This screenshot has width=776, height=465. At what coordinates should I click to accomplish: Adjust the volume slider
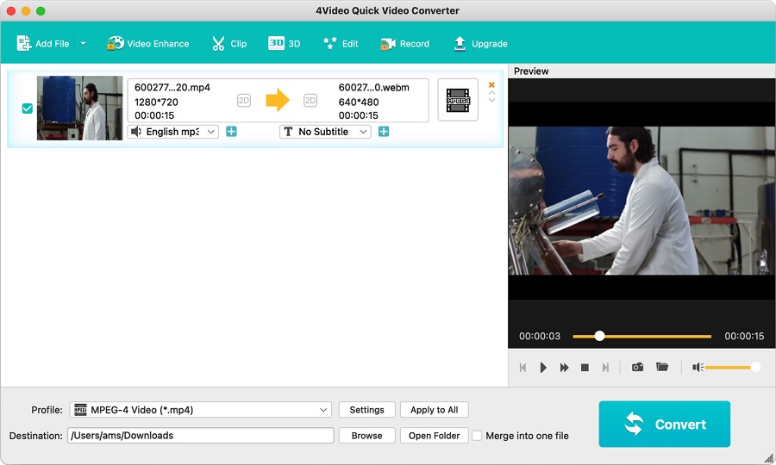pos(729,368)
